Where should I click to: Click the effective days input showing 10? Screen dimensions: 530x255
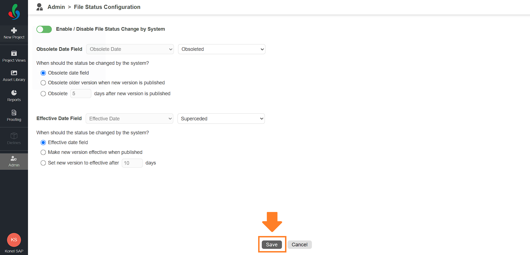coord(132,163)
